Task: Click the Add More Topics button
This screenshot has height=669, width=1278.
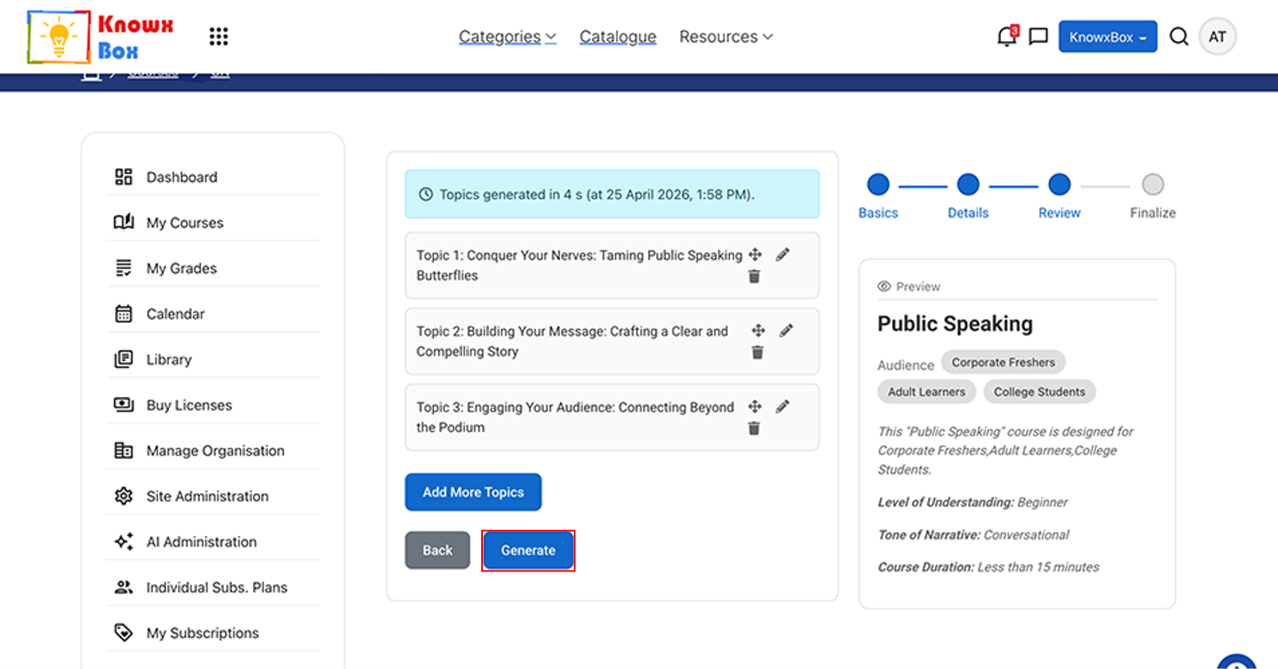Action: pyautogui.click(x=473, y=492)
